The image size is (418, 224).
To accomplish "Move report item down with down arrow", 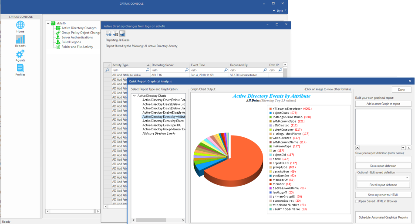I will click(403, 148).
